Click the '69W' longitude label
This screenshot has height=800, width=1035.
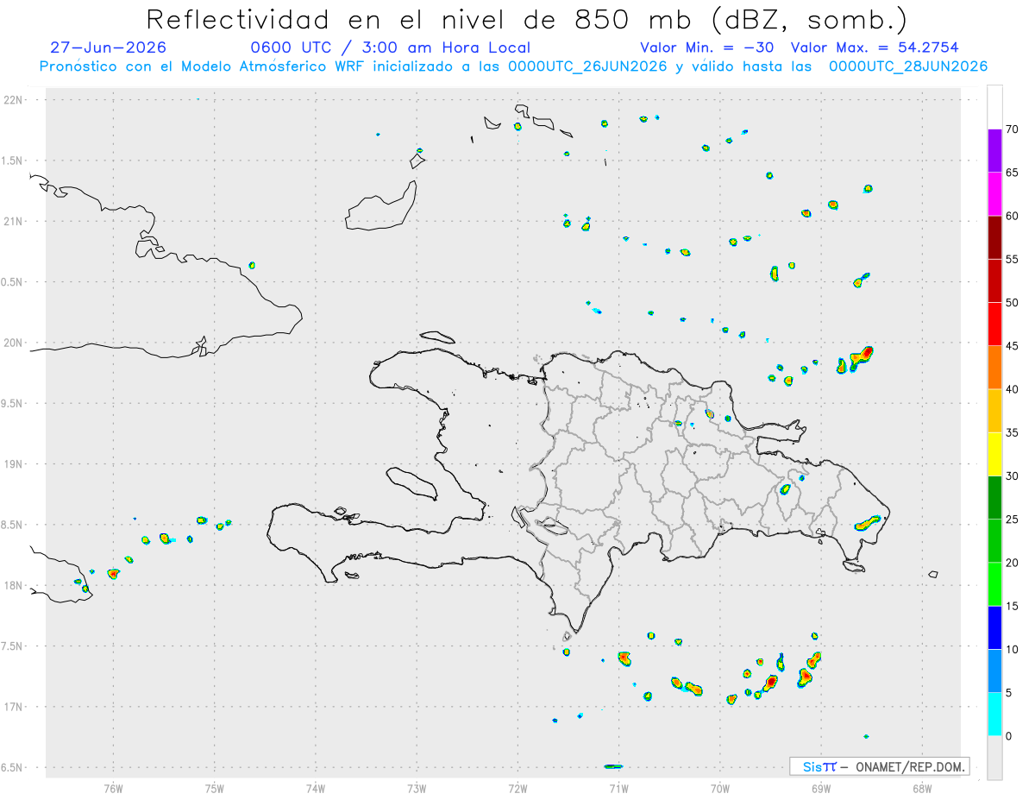[x=821, y=788]
